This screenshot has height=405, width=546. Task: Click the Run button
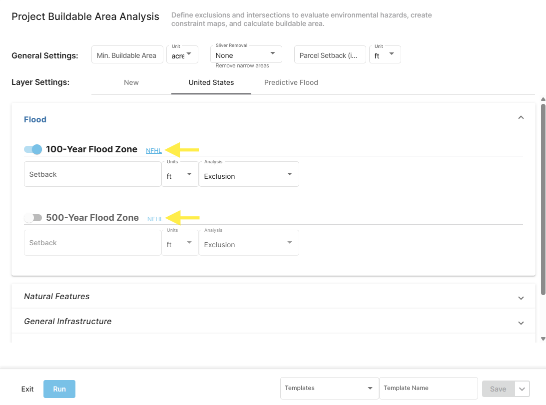coord(59,389)
